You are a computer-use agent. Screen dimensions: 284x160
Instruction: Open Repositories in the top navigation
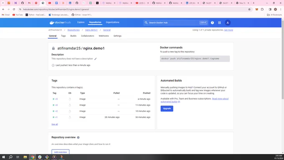pyautogui.click(x=95, y=22)
